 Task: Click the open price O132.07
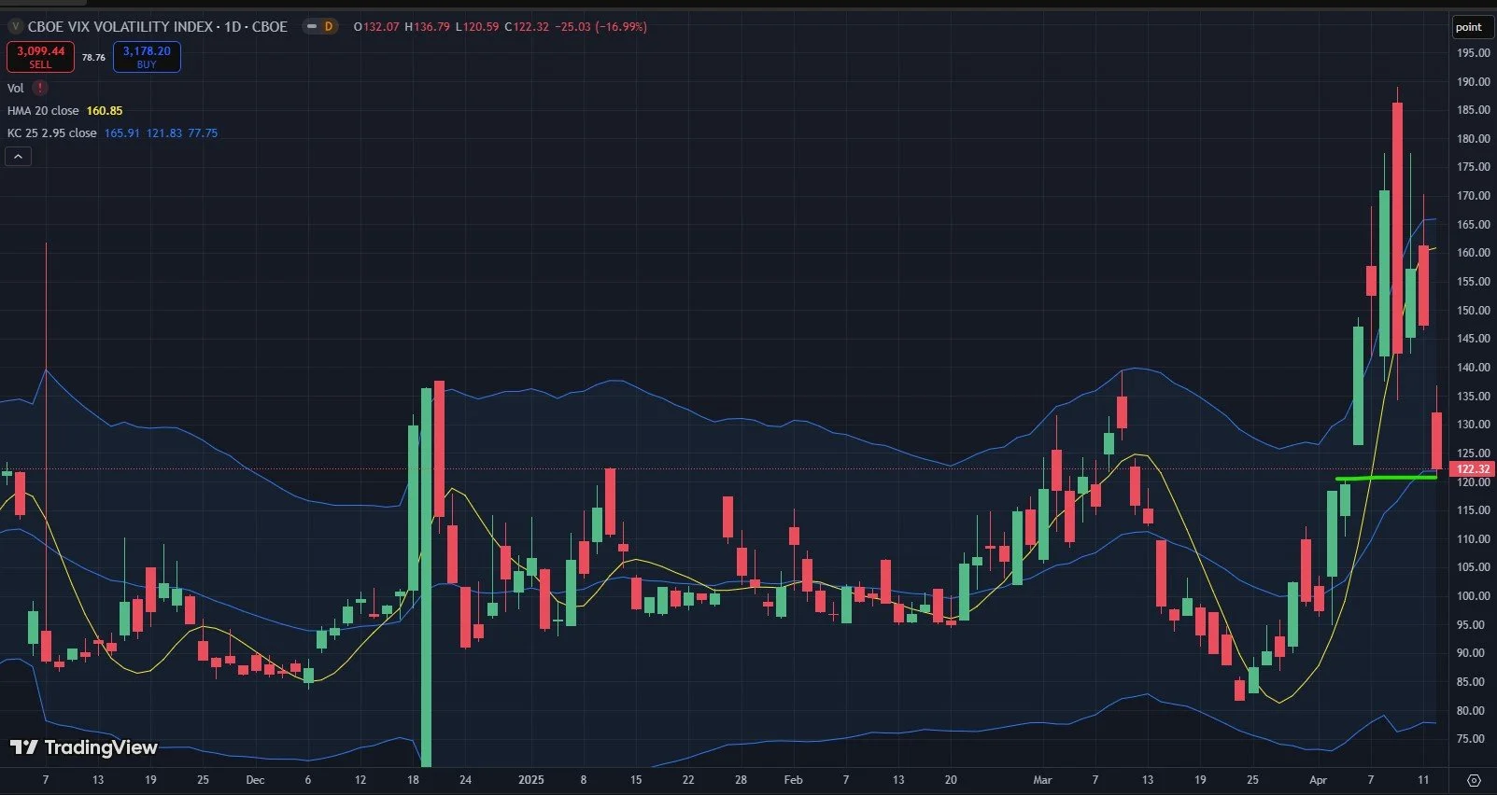(x=376, y=27)
